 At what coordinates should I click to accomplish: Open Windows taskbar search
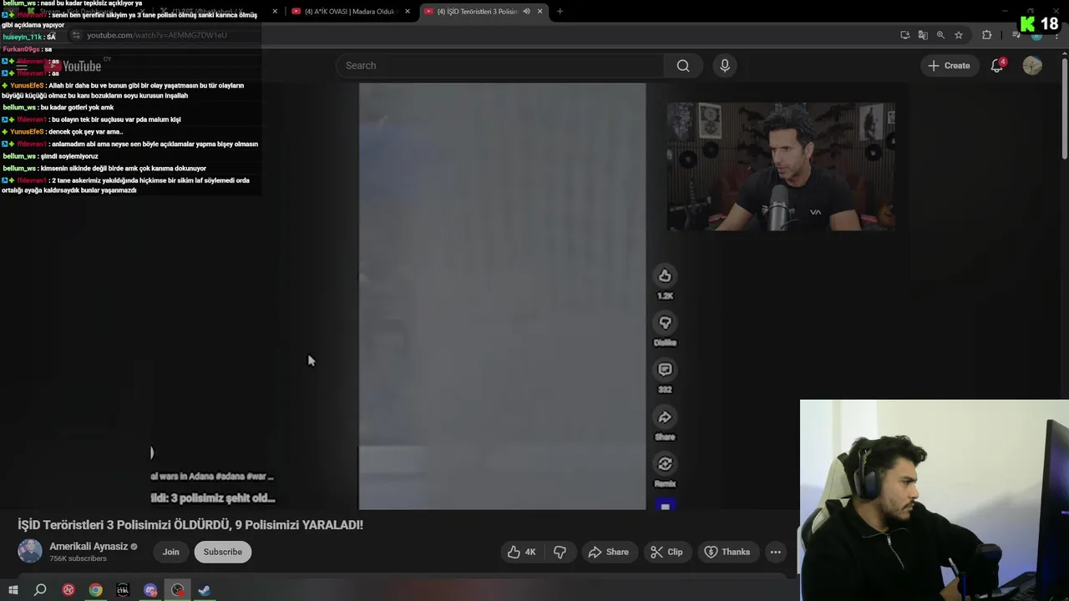[40, 590]
